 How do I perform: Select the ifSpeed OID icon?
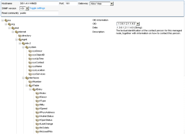tap(37, 109)
